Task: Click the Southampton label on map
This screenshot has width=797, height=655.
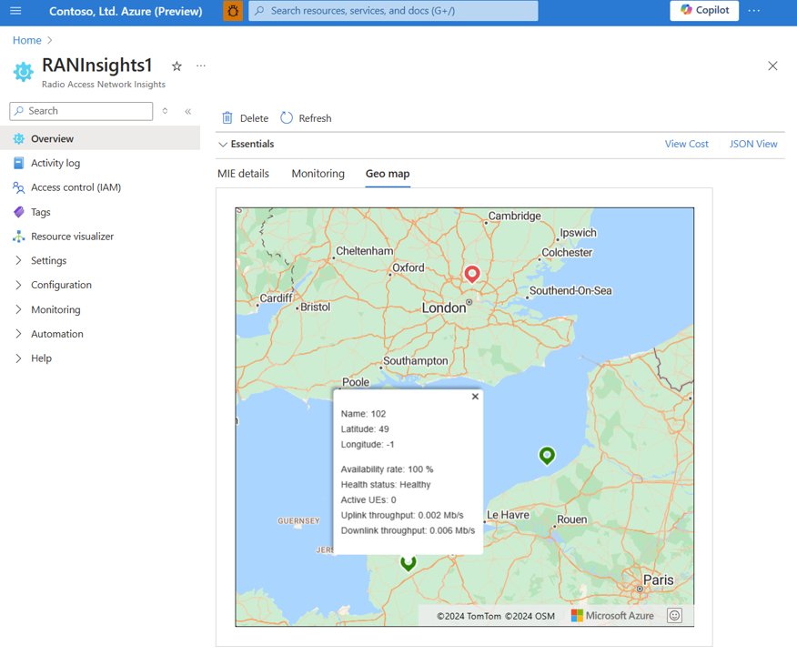Action: 415,360
